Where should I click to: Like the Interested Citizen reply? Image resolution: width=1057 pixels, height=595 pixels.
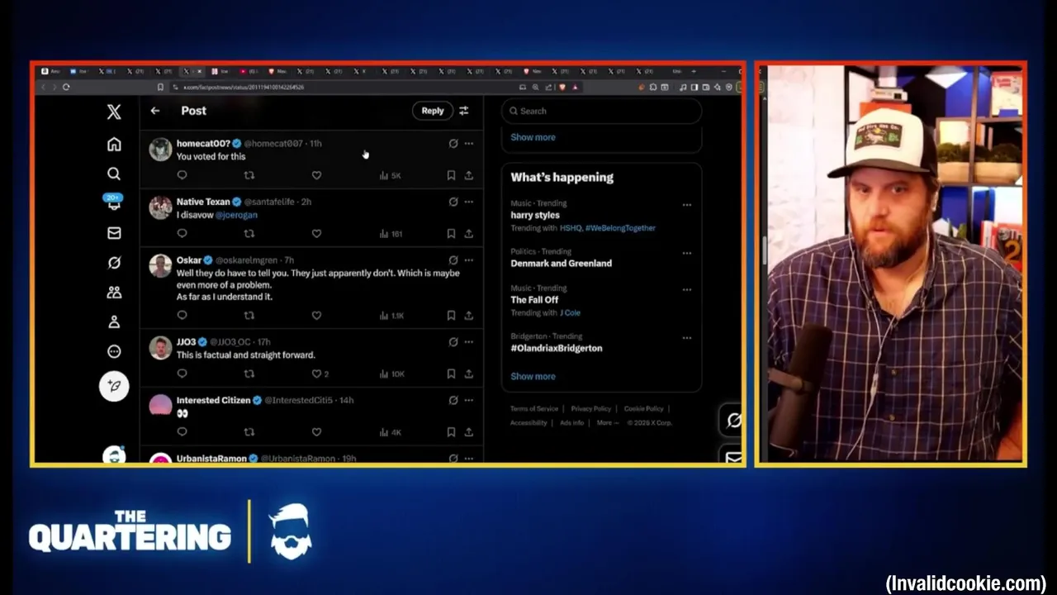tap(316, 432)
